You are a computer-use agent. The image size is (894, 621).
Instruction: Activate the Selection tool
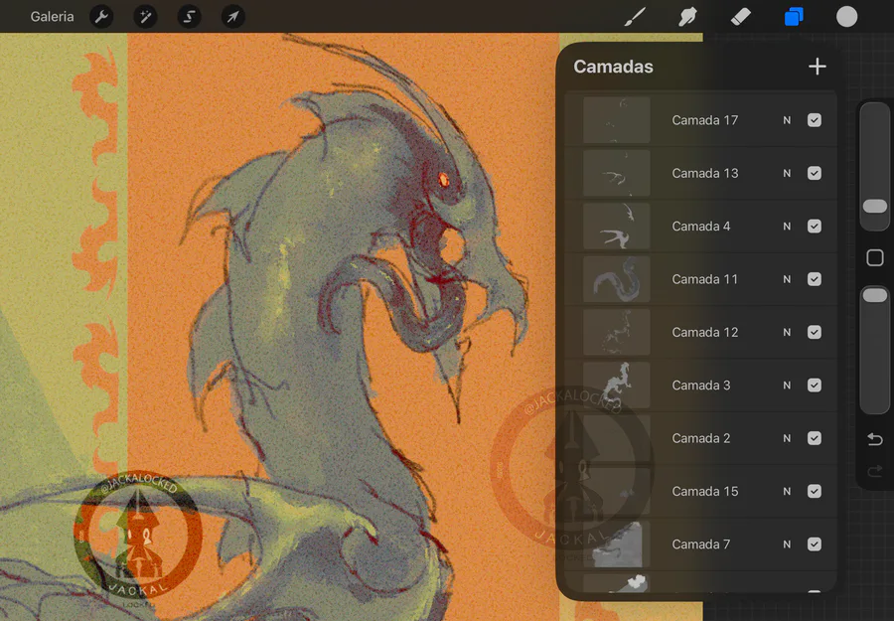pos(190,17)
